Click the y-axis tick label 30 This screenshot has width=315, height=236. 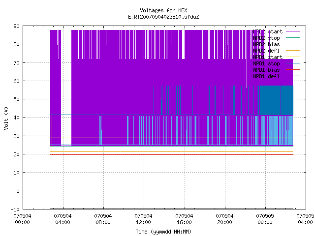pos(16,136)
